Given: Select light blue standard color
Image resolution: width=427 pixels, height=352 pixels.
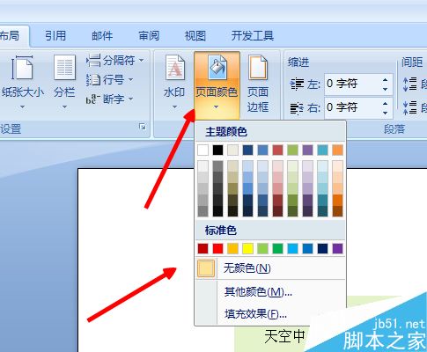Looking at the screenshot, I should [x=292, y=248].
